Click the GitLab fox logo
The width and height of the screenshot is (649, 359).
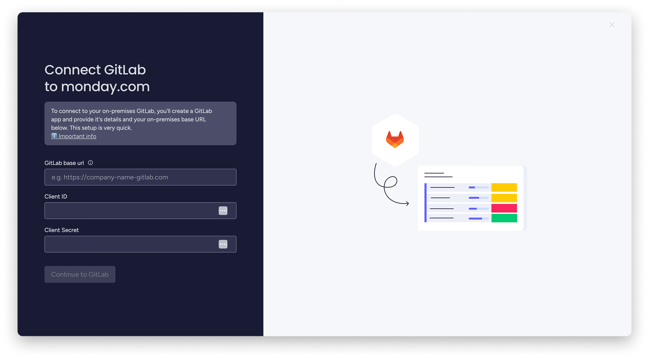click(x=395, y=140)
